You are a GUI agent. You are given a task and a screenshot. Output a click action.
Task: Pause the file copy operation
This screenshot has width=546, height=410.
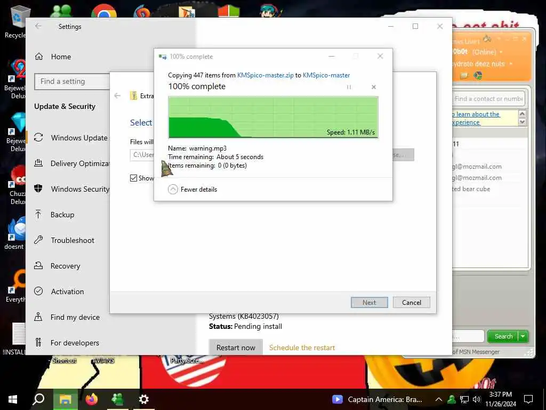pyautogui.click(x=349, y=87)
